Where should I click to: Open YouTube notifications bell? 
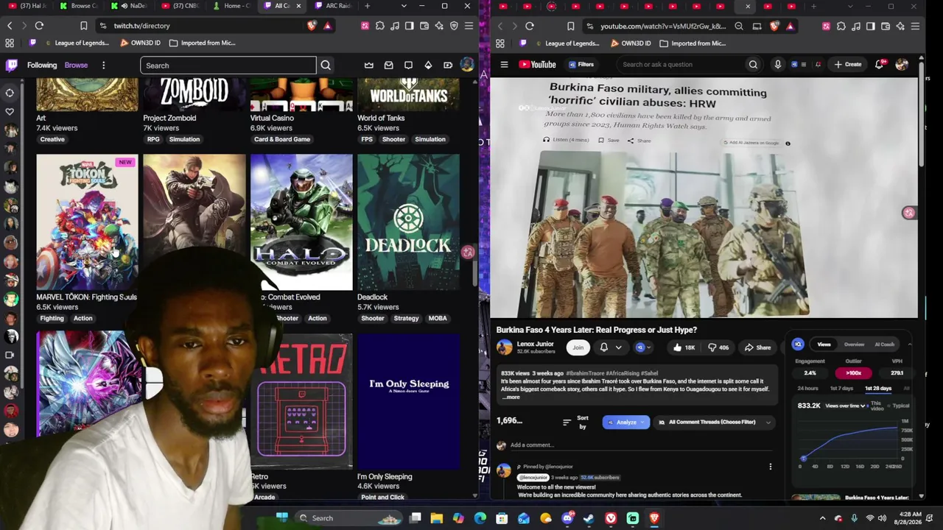pos(879,65)
